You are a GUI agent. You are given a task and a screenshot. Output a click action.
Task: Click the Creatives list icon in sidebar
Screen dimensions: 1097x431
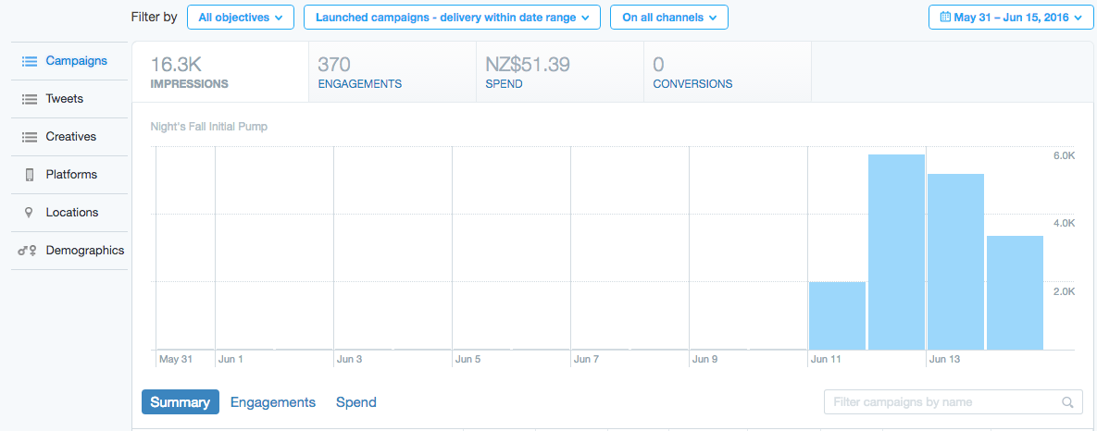click(x=29, y=137)
